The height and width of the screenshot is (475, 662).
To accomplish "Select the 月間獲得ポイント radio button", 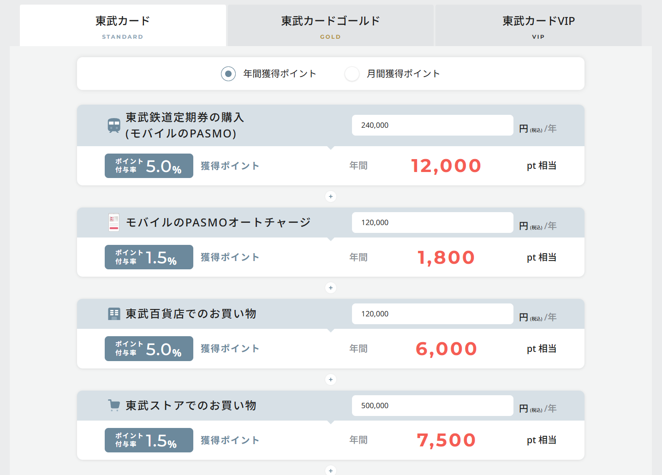I will point(352,74).
